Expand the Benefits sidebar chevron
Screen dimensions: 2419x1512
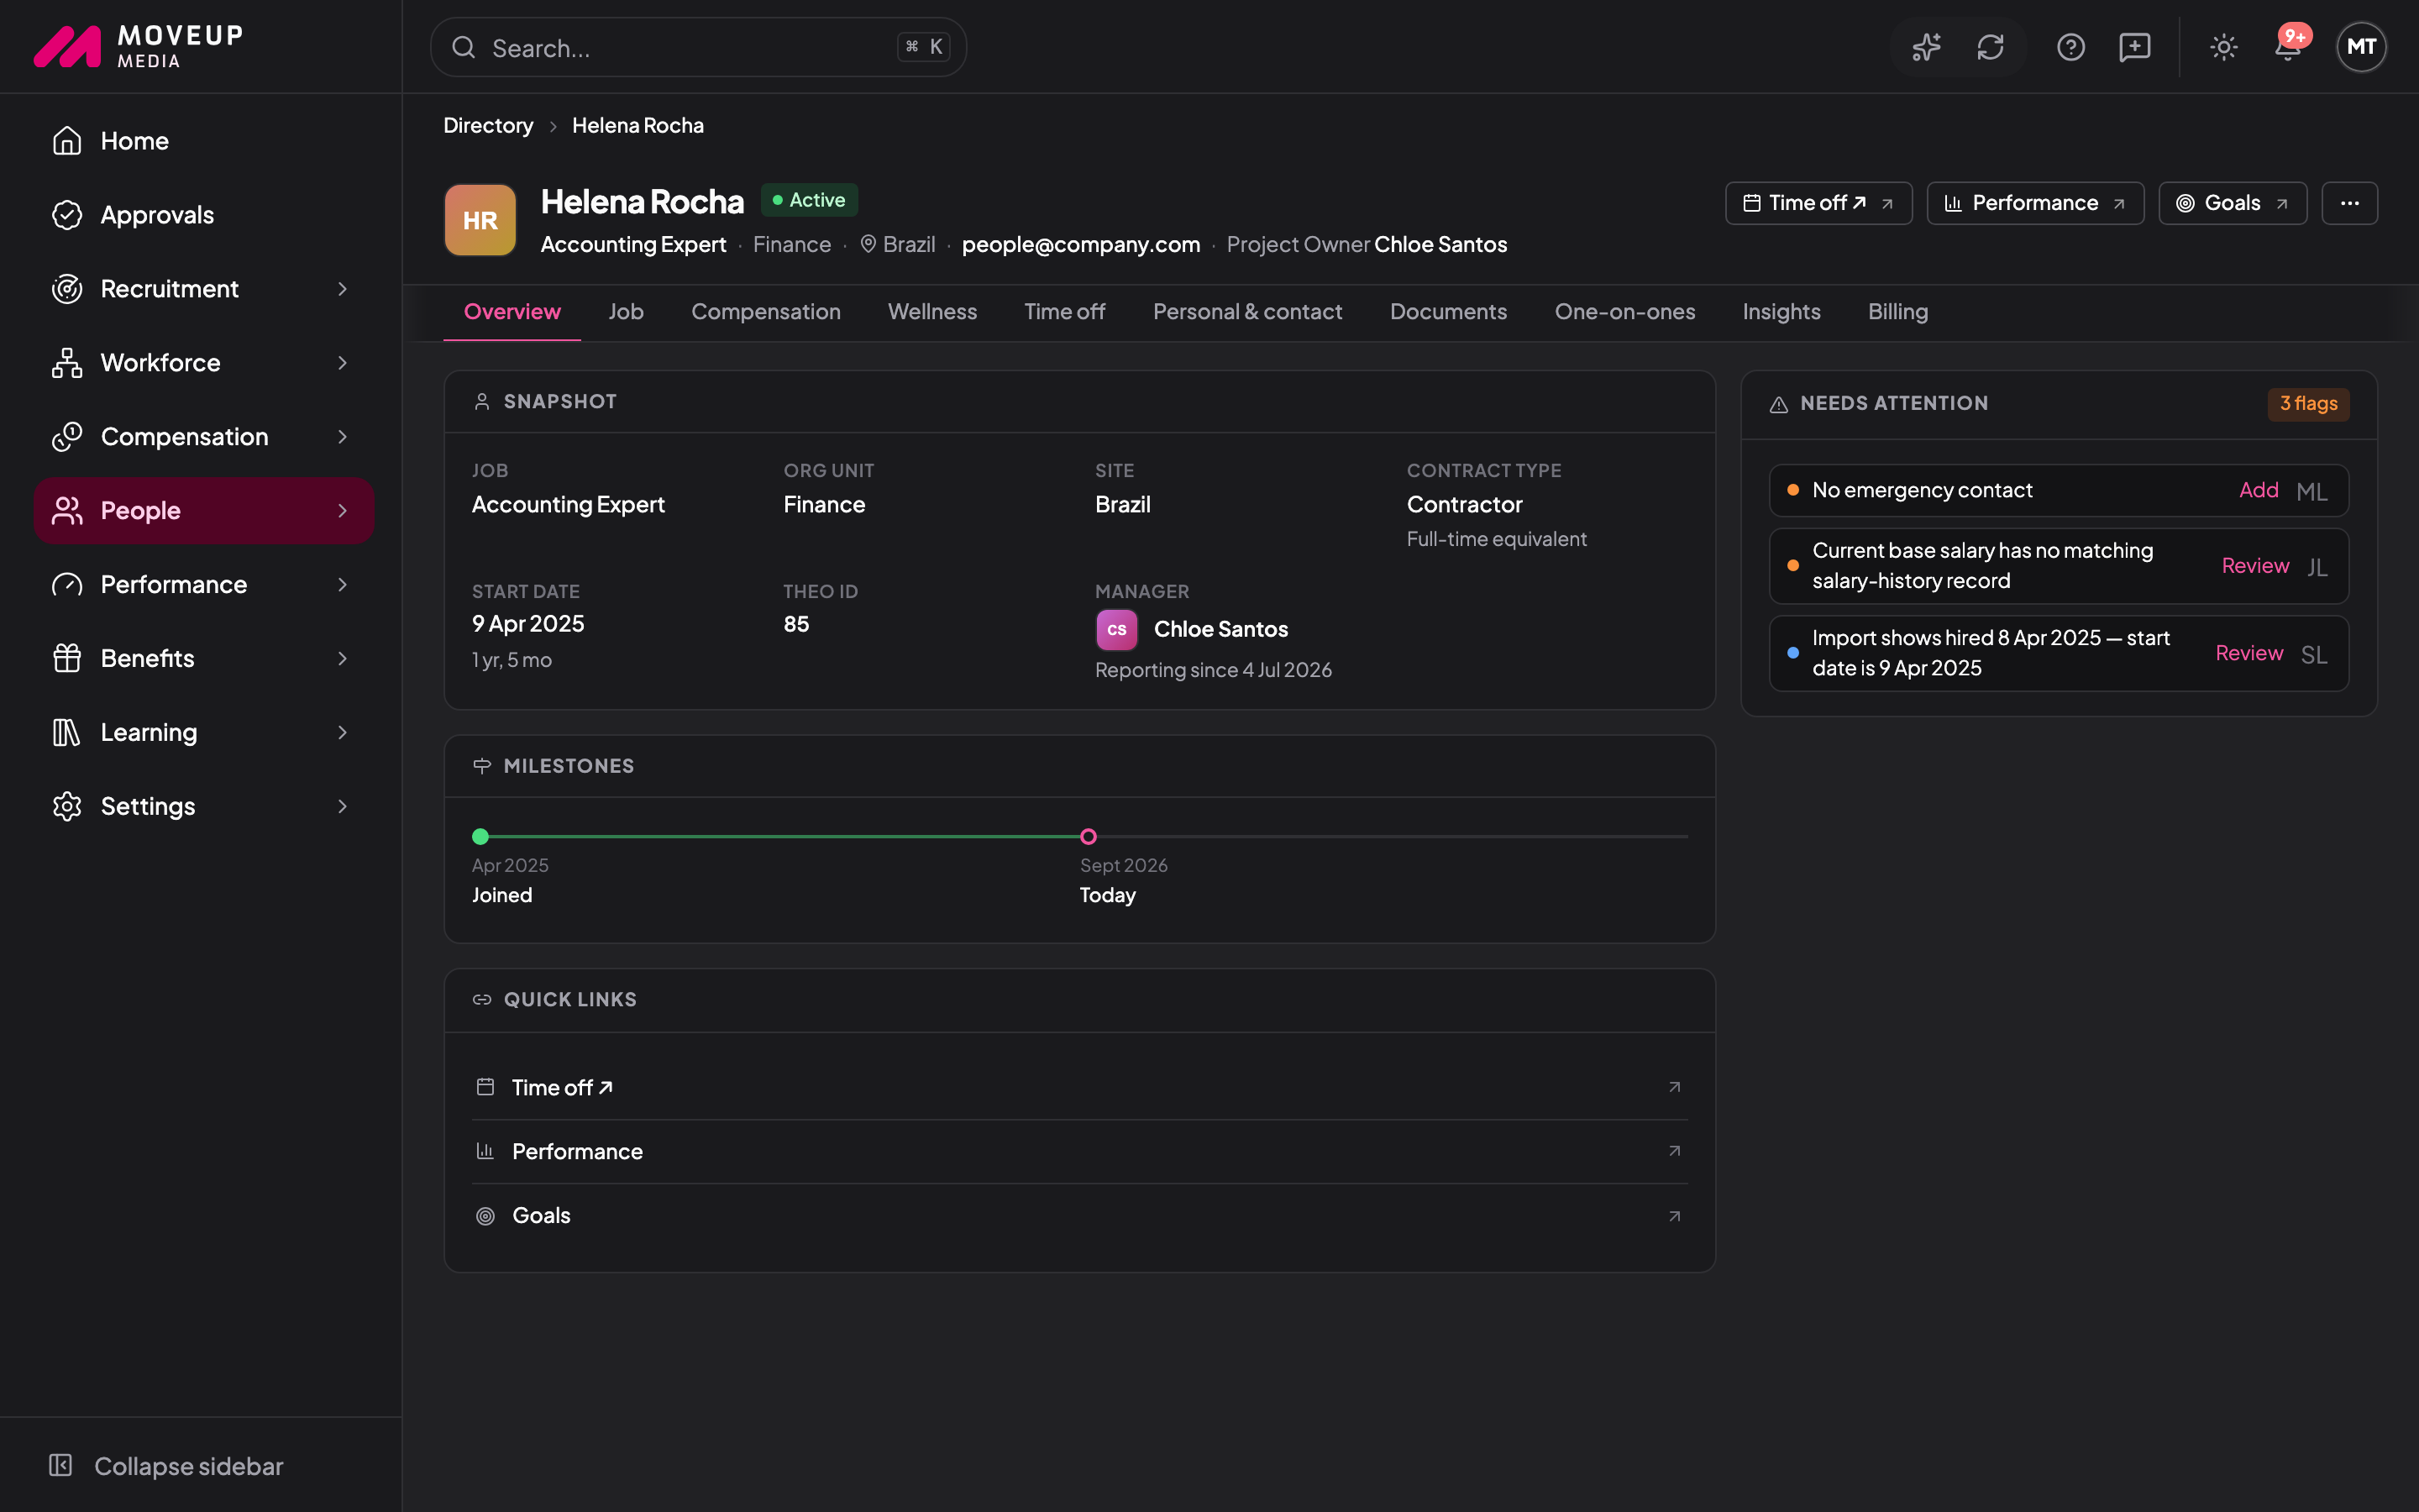(343, 659)
